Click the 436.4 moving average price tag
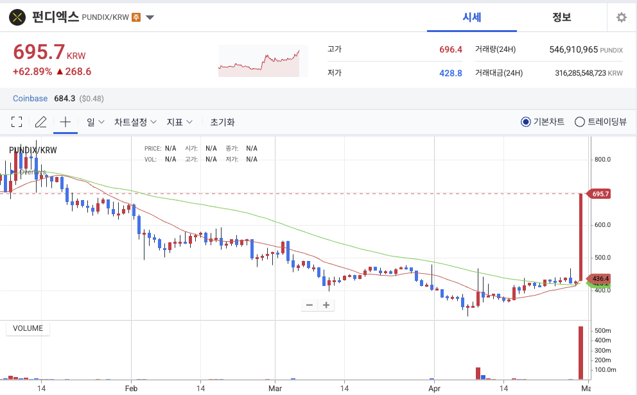This screenshot has height=395, width=637. pyautogui.click(x=599, y=278)
